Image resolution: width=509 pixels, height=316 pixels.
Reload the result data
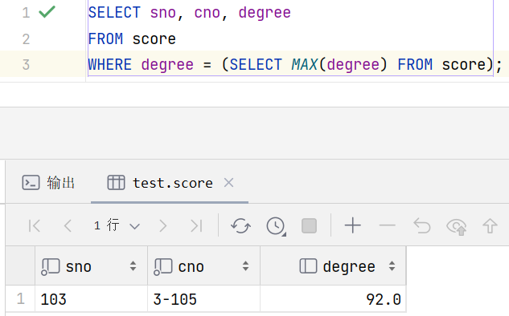[240, 225]
